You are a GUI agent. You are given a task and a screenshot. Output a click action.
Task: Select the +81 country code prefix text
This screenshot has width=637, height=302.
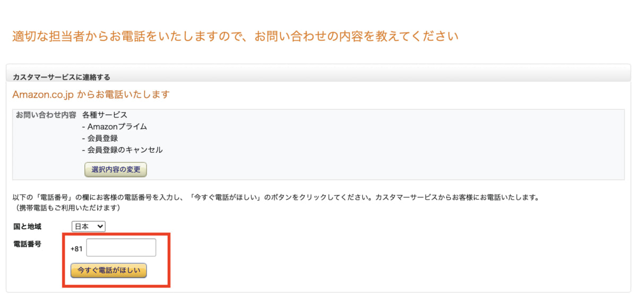point(76,248)
